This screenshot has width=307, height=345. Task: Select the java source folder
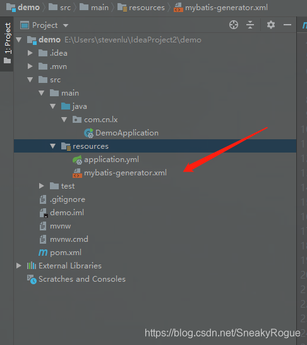80,106
